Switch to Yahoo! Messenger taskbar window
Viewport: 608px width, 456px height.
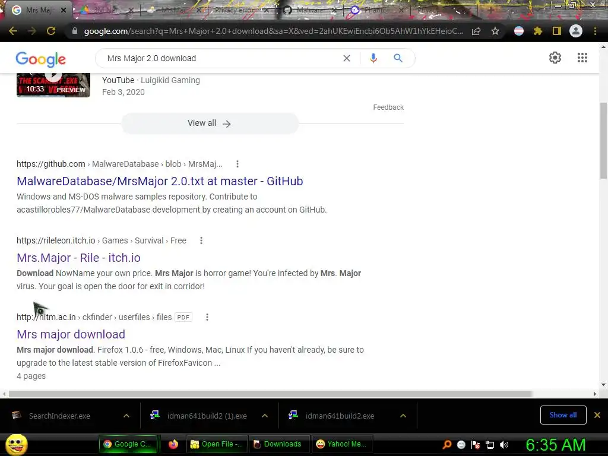coord(342,444)
